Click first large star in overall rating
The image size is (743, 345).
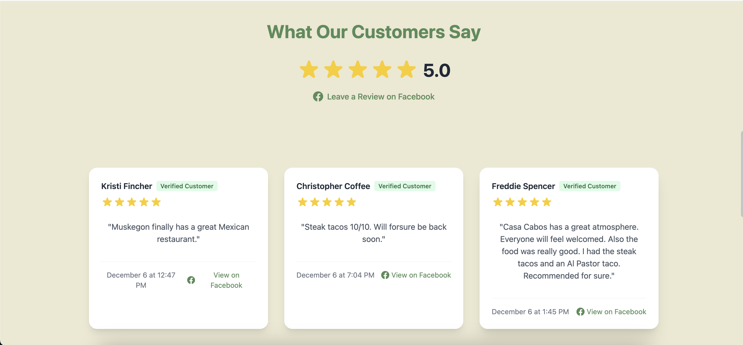(x=309, y=69)
